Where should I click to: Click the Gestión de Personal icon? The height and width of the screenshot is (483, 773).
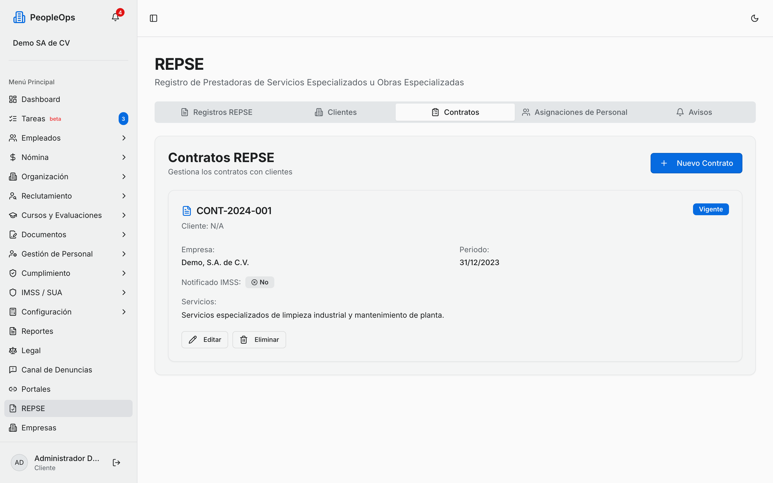pos(13,254)
